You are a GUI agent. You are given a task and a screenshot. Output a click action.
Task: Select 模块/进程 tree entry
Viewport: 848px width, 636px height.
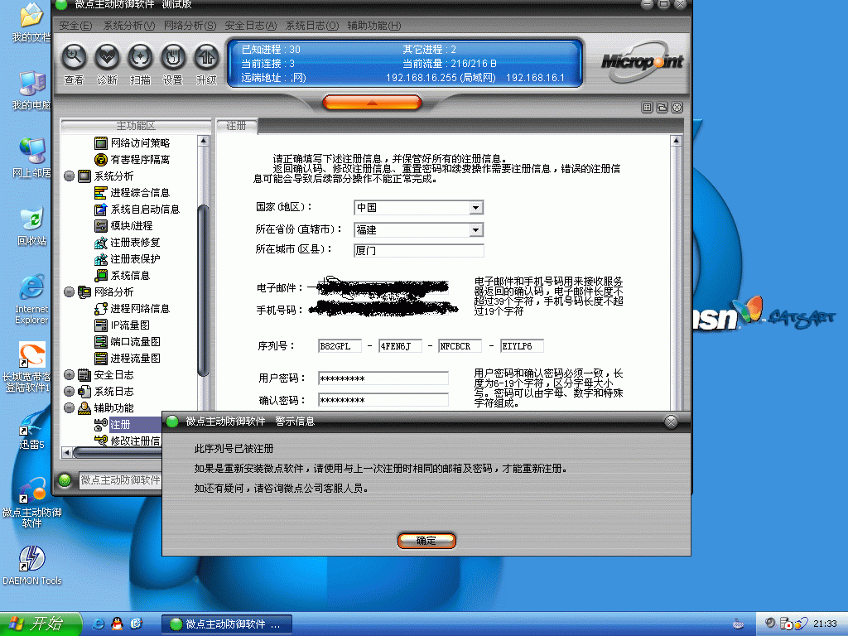pyautogui.click(x=124, y=225)
